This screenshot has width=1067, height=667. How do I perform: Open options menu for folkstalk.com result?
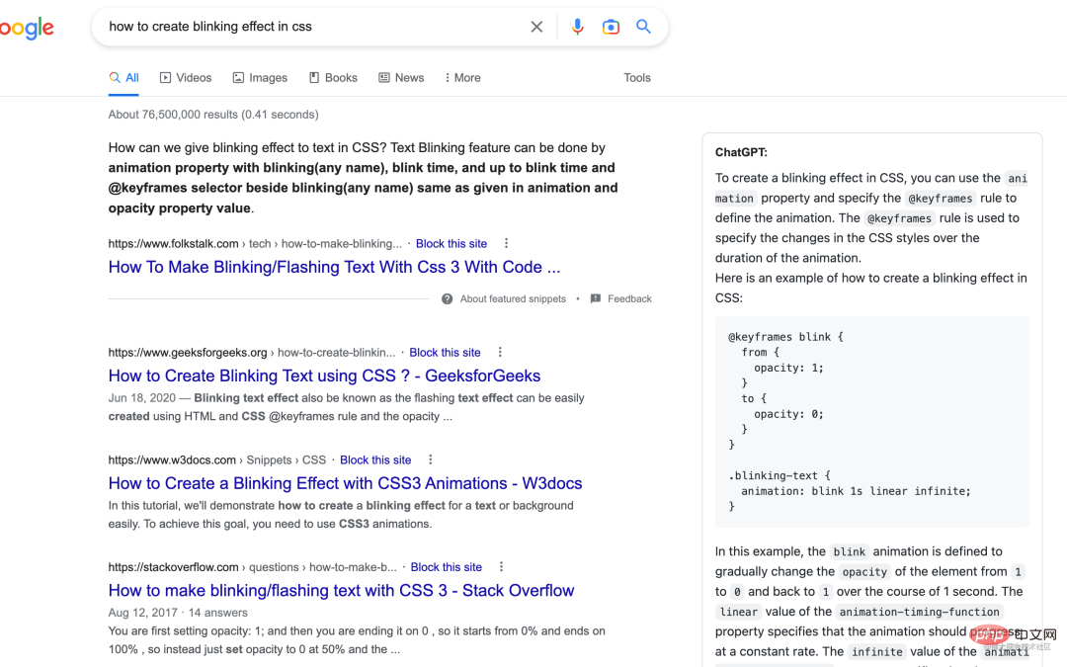506,243
